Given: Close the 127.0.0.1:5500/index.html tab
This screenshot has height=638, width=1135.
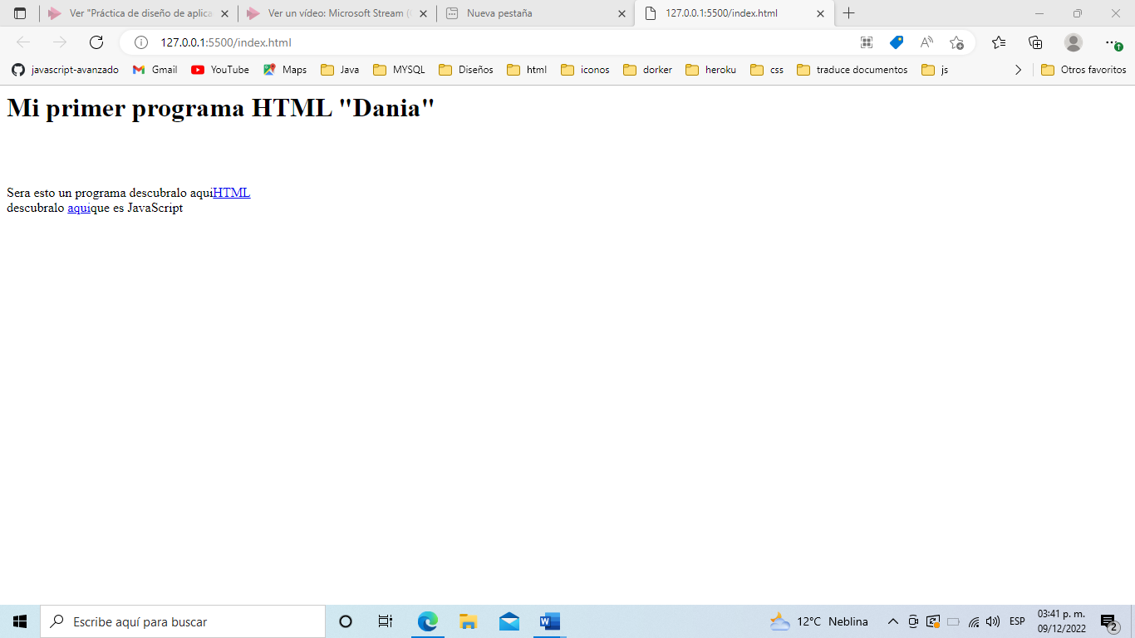Looking at the screenshot, I should pyautogui.click(x=821, y=13).
